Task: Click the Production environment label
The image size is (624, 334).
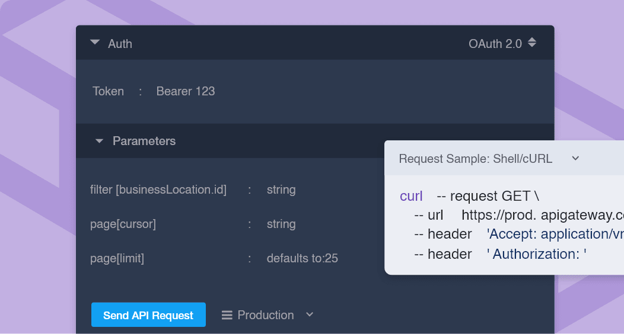Action: pos(265,315)
